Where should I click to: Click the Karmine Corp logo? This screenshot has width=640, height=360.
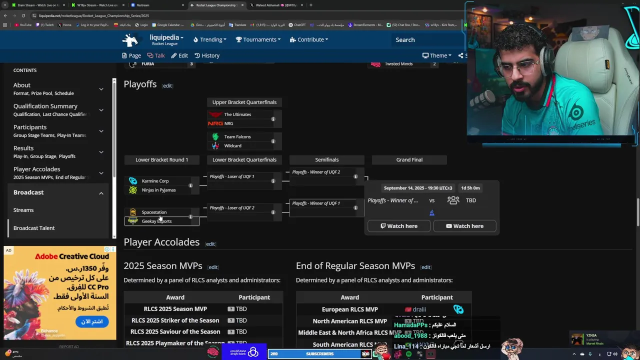tap(133, 181)
